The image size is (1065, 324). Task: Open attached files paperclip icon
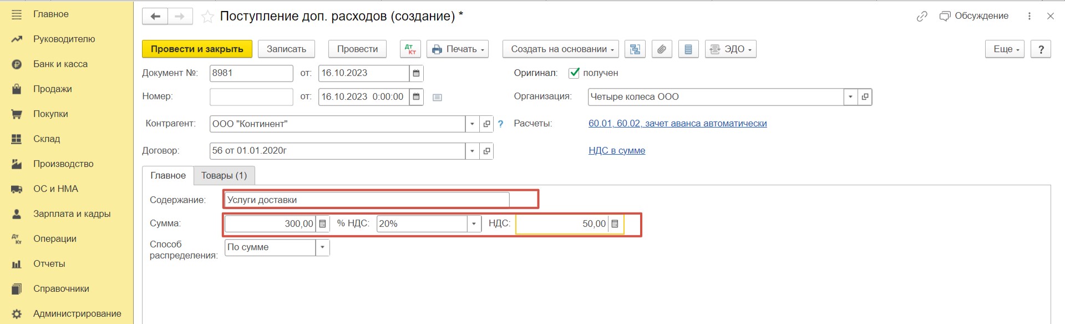pos(662,49)
